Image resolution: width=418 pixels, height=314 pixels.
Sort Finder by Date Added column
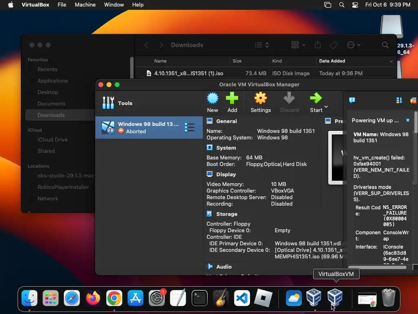click(356, 61)
